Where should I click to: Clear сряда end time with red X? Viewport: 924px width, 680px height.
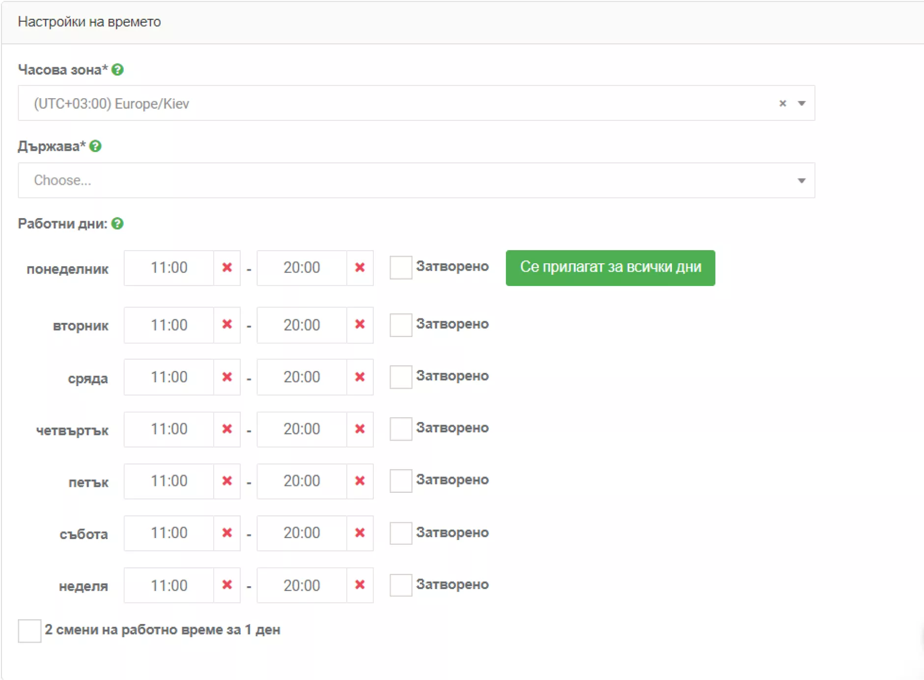point(360,377)
